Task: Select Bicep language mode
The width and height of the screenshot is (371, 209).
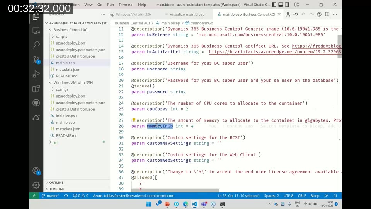Action: [315, 196]
